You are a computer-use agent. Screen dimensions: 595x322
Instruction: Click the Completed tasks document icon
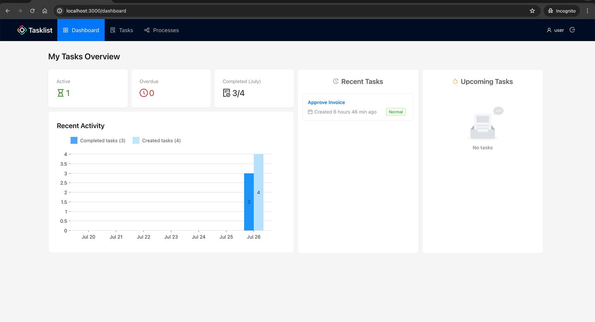pyautogui.click(x=227, y=93)
